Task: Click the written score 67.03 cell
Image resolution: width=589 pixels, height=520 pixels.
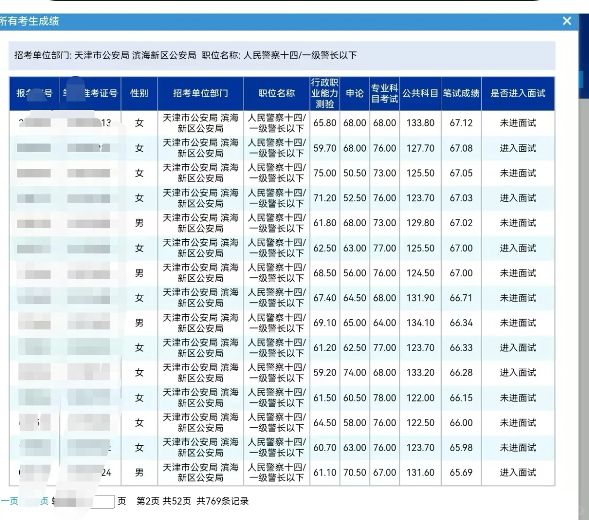Action: (x=461, y=198)
